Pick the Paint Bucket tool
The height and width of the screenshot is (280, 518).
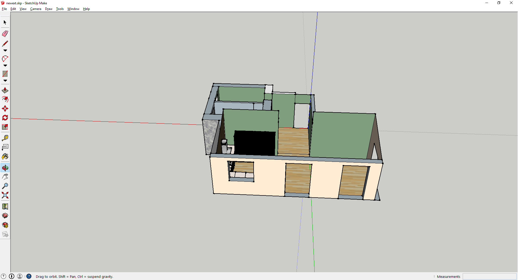[x=5, y=157]
